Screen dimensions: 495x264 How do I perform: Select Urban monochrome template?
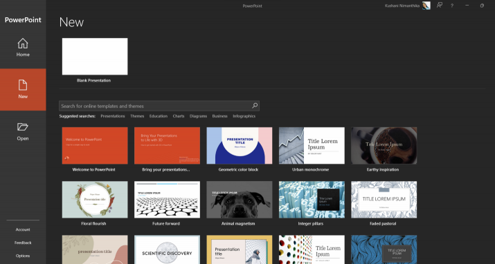pyautogui.click(x=312, y=146)
